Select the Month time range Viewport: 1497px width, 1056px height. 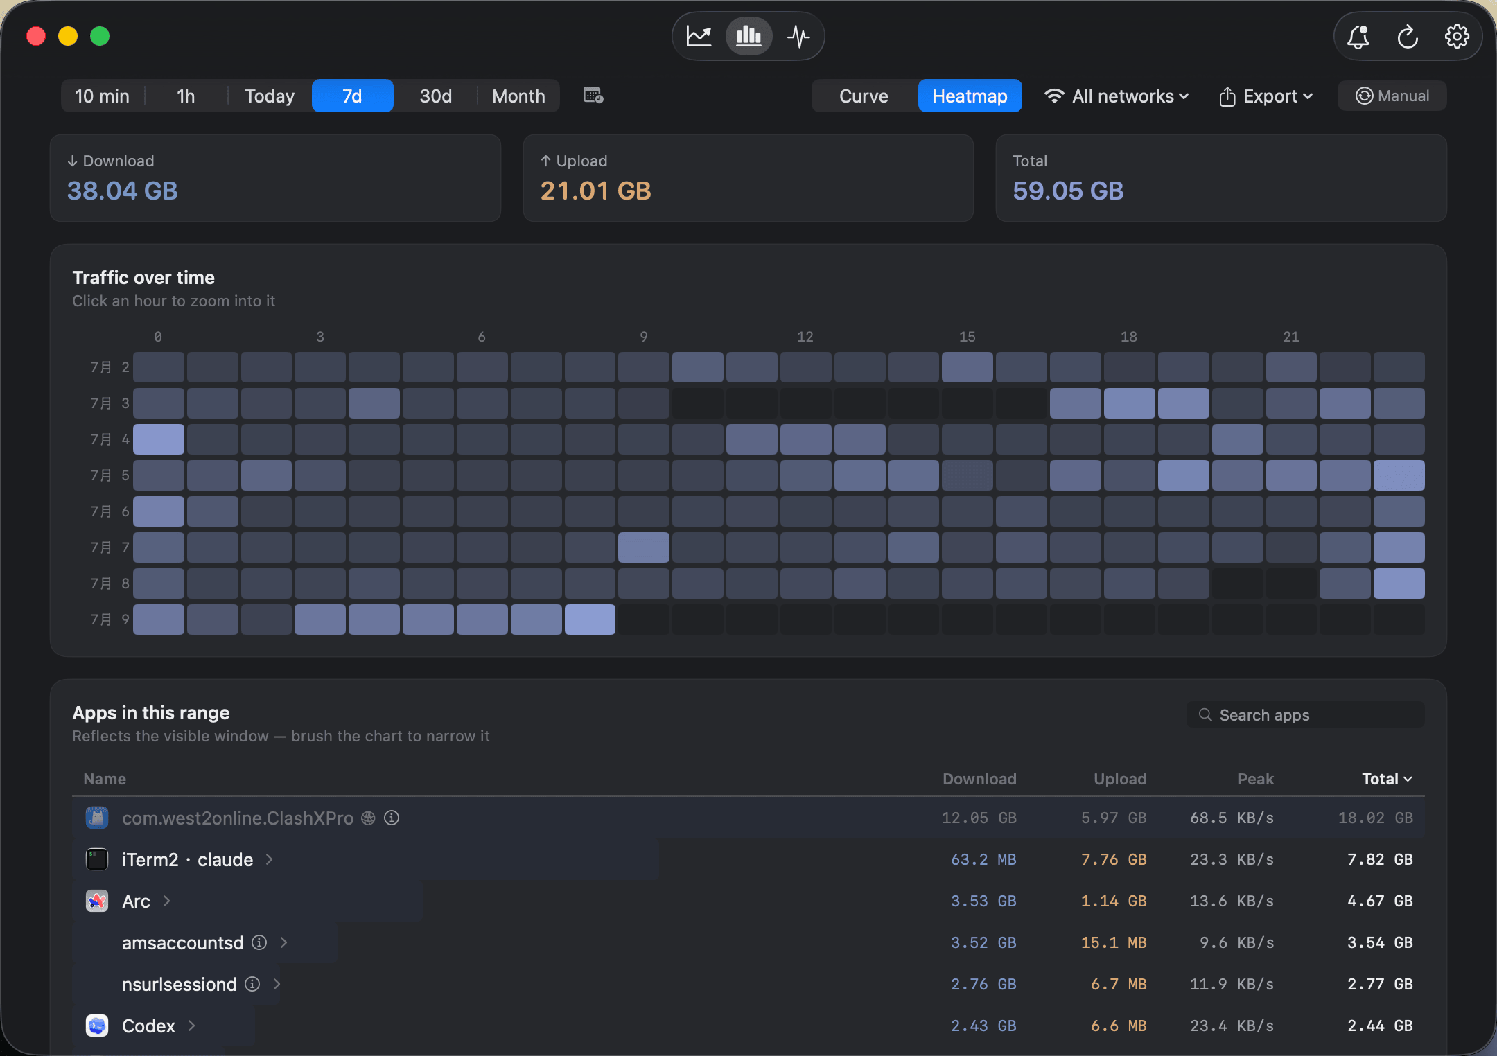[x=518, y=96]
